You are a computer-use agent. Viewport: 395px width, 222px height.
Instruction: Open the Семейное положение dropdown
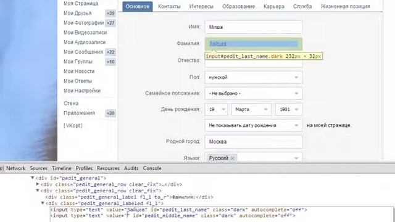point(254,93)
